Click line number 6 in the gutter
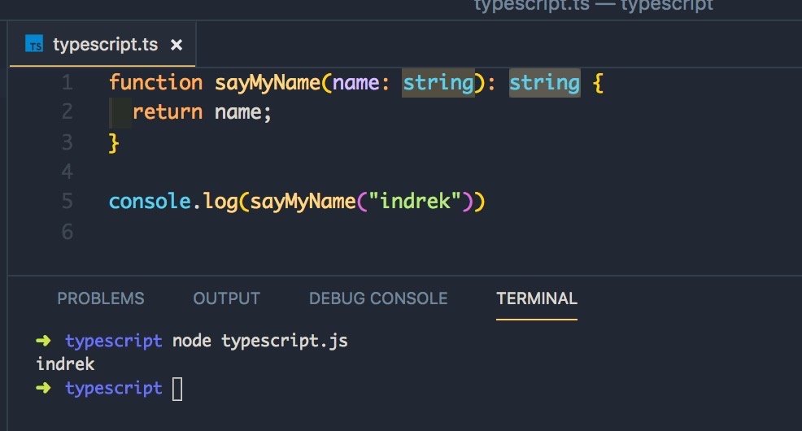Screen dimensions: 802x431 (x=67, y=232)
